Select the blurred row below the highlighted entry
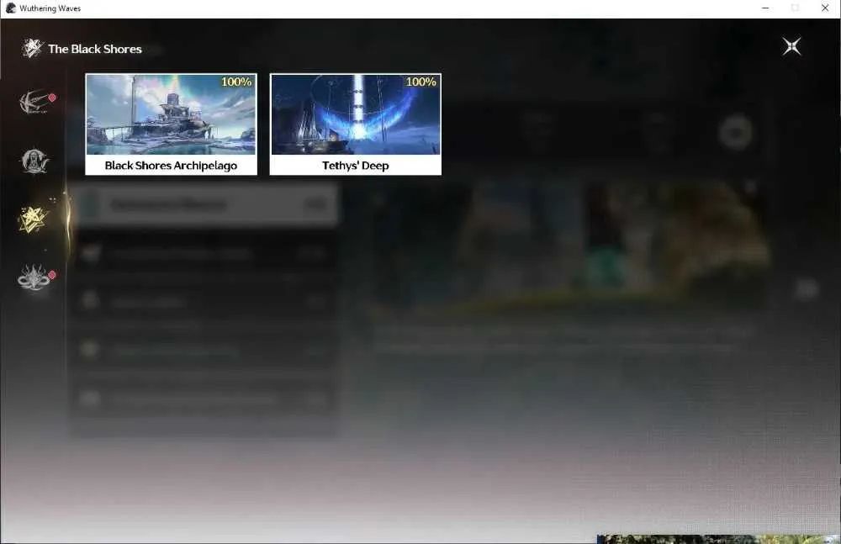The height and width of the screenshot is (544, 841). tap(205, 253)
